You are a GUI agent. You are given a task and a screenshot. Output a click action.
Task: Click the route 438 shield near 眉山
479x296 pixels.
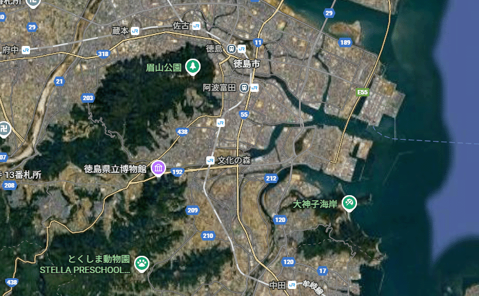click(183, 132)
